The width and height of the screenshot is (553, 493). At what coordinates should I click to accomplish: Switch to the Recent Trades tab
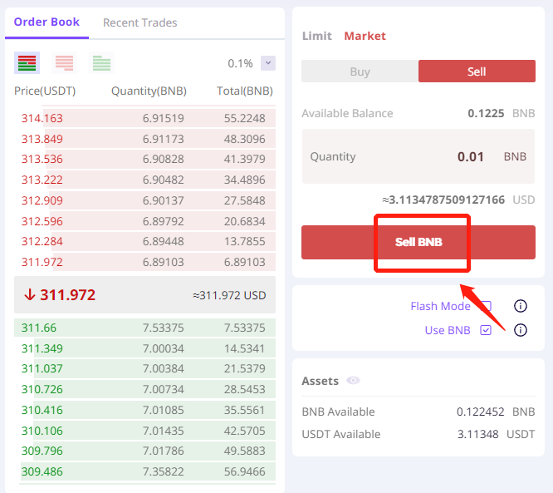(140, 22)
